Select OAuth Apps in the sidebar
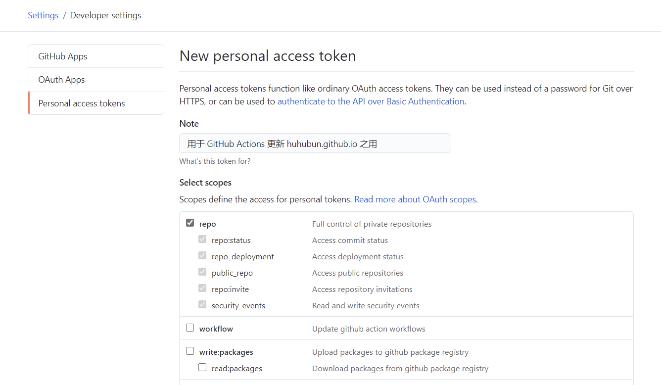The width and height of the screenshot is (661, 385). (61, 79)
